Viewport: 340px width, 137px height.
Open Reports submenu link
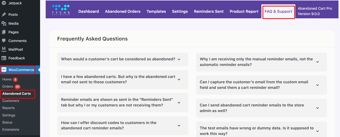(8, 108)
